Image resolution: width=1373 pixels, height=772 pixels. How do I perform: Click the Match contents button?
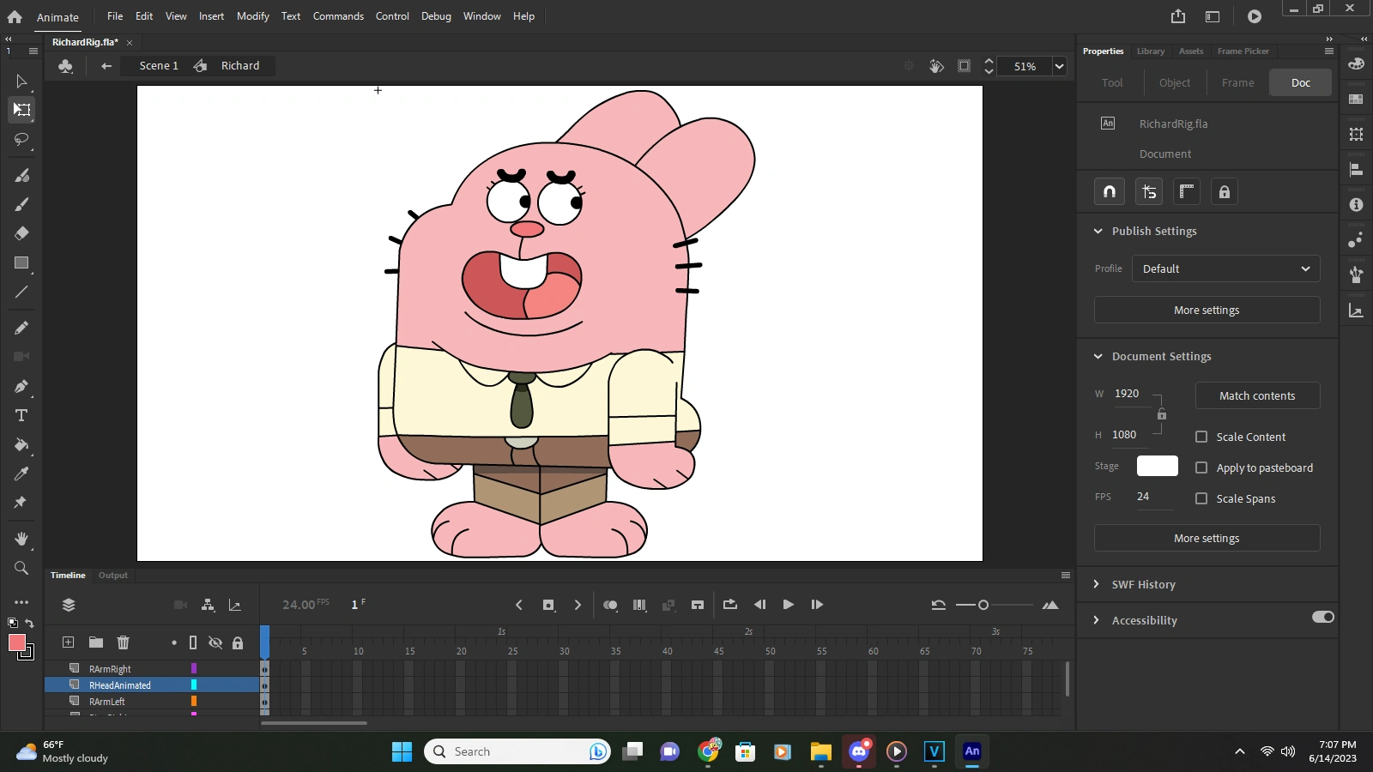tap(1256, 395)
